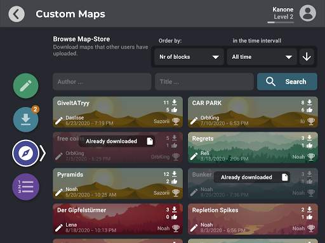Select the compass Browse Map-Store tab
The image size is (325, 243).
26,153
